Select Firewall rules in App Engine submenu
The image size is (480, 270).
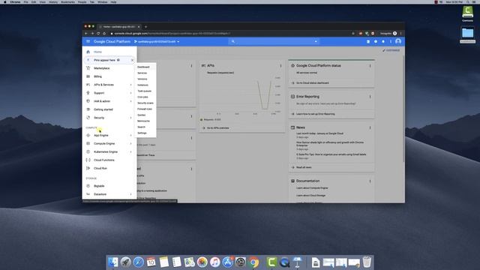[145, 109]
